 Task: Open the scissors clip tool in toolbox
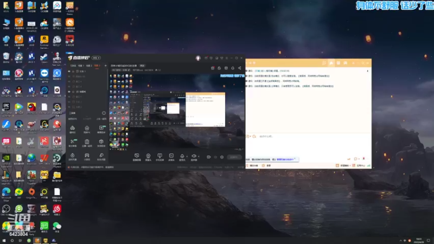73,142
